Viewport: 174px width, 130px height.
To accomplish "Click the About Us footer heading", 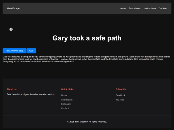I will point(12,89).
